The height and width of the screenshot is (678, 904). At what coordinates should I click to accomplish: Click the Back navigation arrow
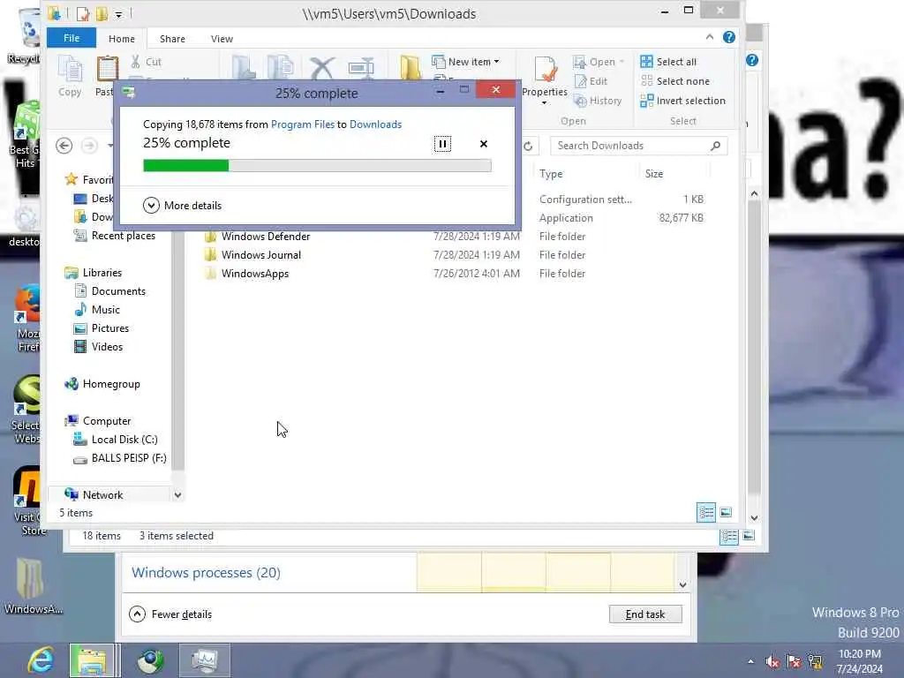pos(64,146)
